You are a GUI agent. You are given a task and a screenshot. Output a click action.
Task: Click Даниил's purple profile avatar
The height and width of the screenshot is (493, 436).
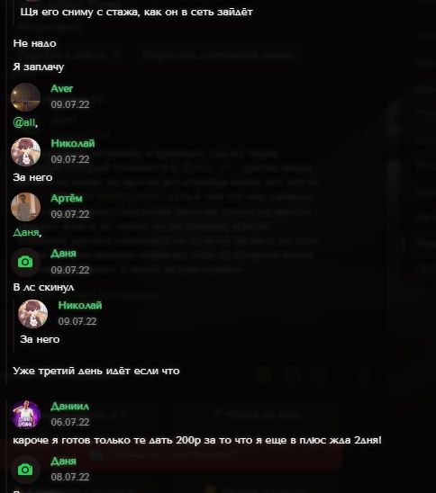(x=25, y=415)
